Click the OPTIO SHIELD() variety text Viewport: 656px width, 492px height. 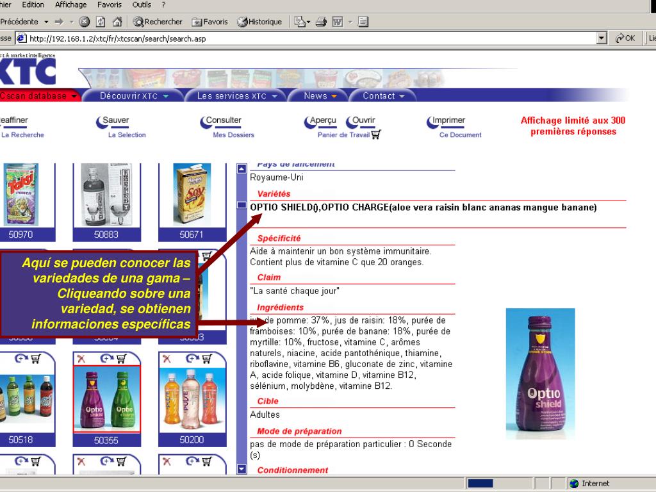284,208
